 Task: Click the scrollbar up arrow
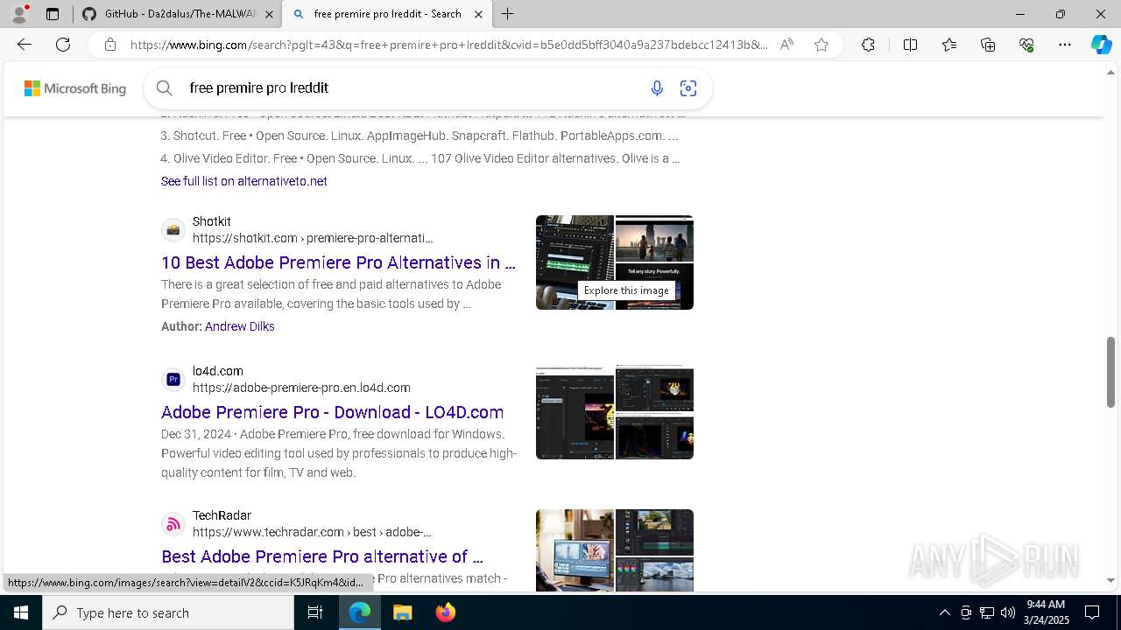[1111, 73]
